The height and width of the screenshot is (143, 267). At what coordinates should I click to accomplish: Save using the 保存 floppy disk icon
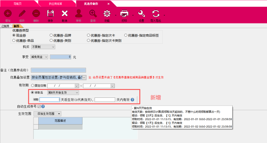51,13
